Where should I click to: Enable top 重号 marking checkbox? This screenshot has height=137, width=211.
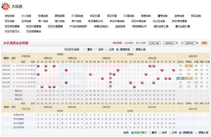85,49
